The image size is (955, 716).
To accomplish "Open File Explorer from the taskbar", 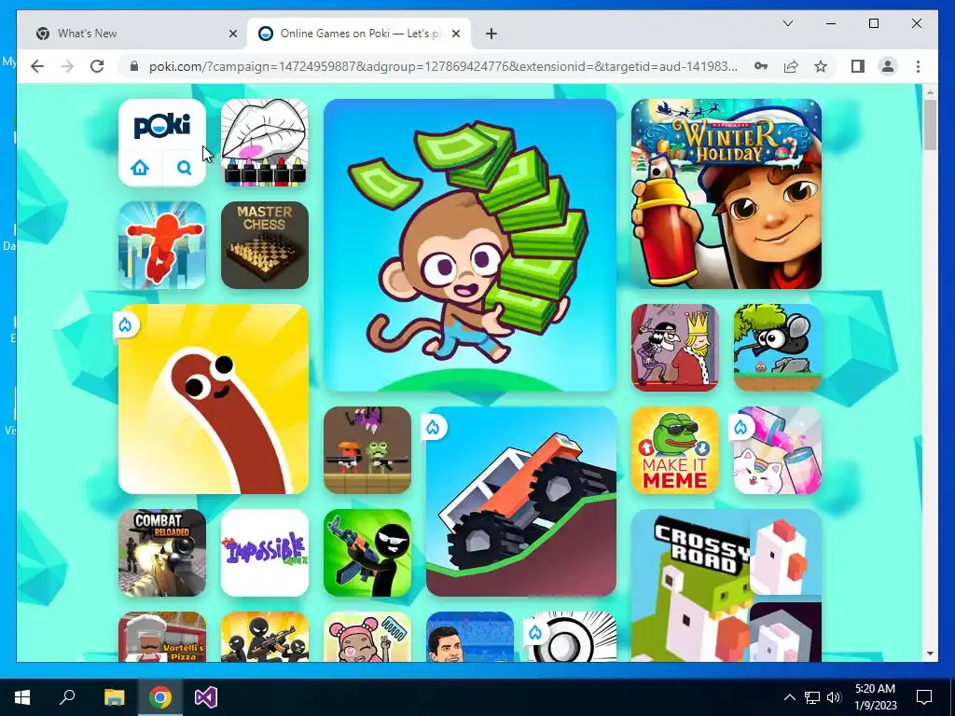I will pyautogui.click(x=114, y=697).
